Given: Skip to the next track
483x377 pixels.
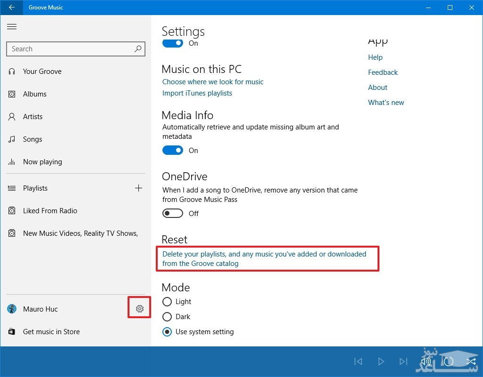Looking at the screenshot, I should 403,361.
